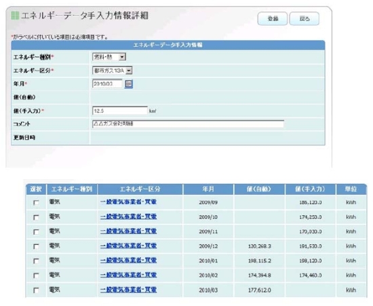Viewport: 373px width, 306px height.
Task: Click the 登録 button
Action: pyautogui.click(x=273, y=18)
